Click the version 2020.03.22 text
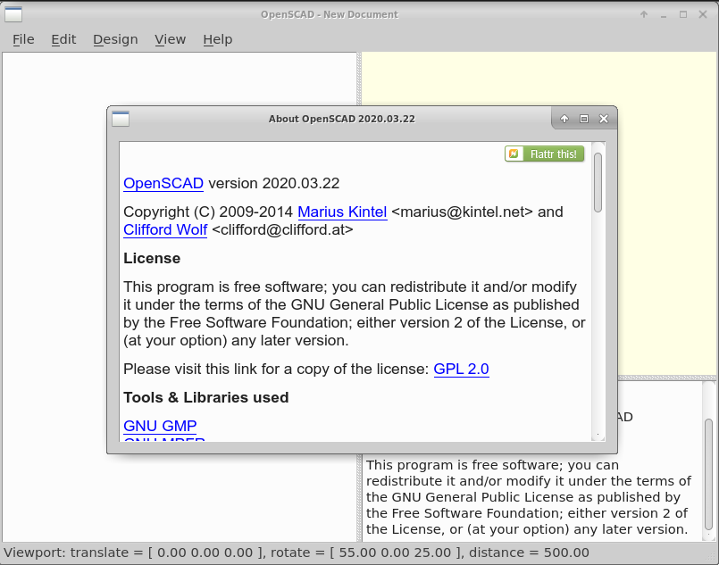The image size is (719, 565). coord(273,183)
